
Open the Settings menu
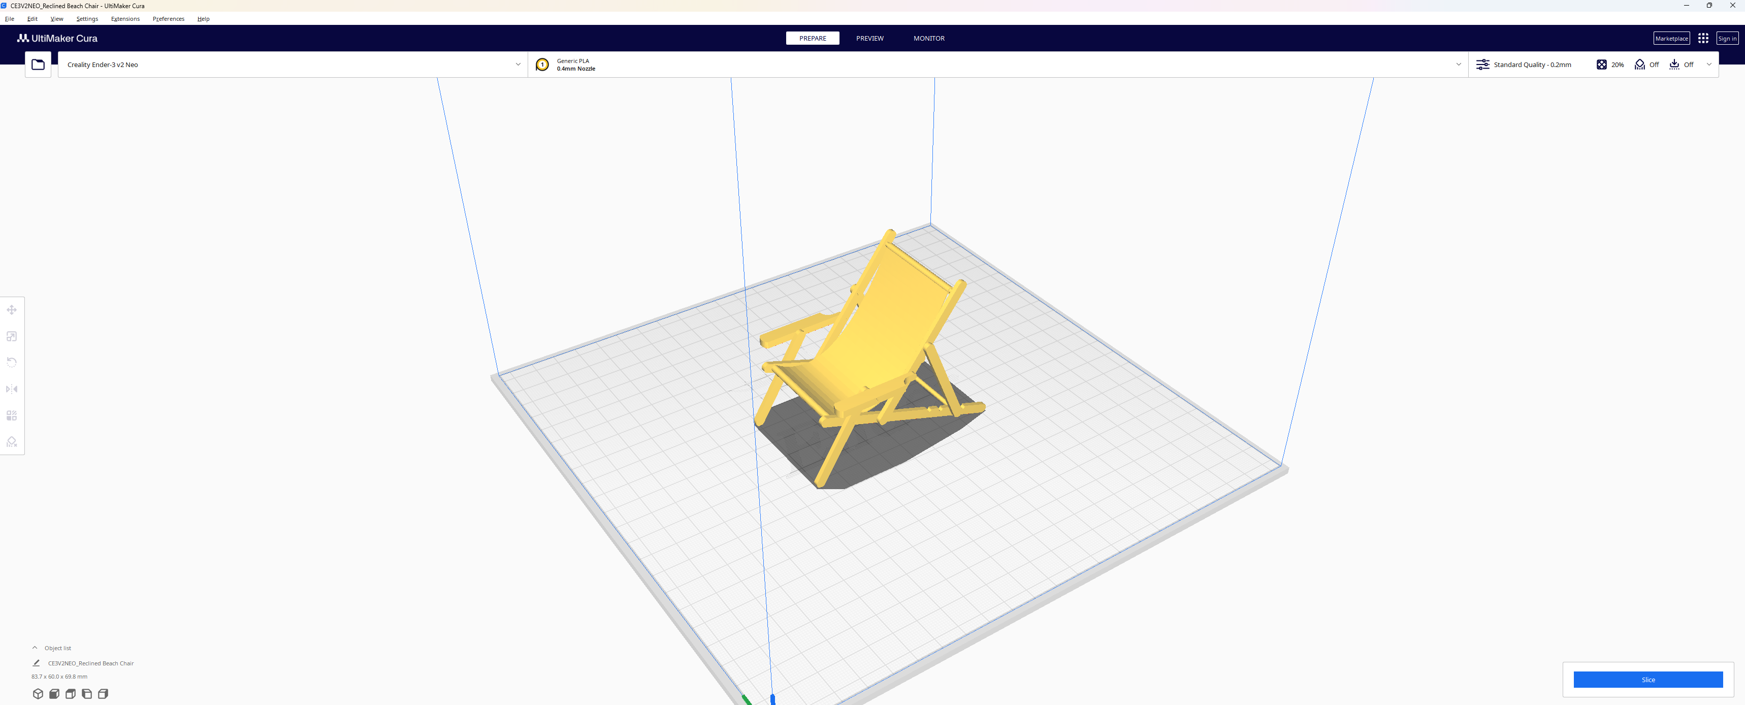pos(87,19)
